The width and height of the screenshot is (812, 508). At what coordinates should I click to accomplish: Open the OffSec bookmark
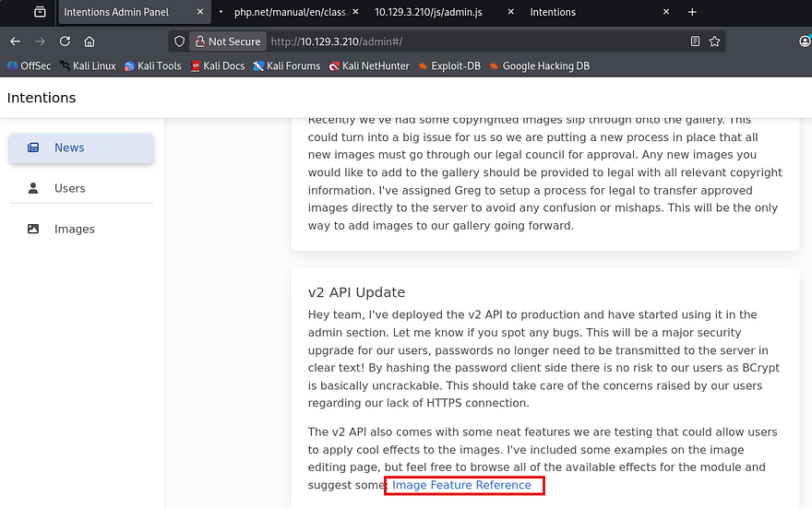tap(30, 66)
